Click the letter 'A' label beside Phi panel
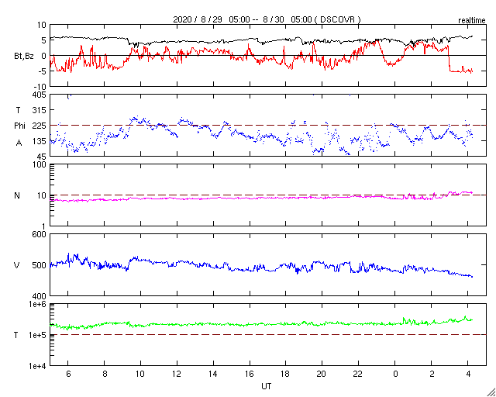Image resolution: width=496 pixels, height=397 pixels. tap(19, 143)
